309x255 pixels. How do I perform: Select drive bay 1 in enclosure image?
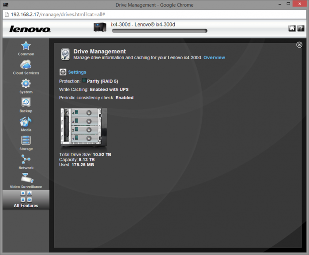tap(83, 138)
